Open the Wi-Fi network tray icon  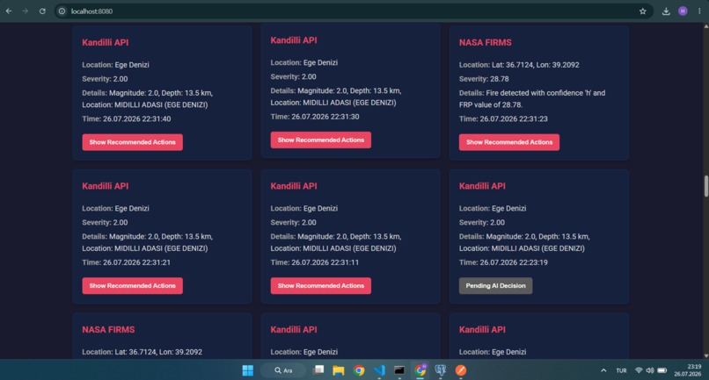point(639,370)
